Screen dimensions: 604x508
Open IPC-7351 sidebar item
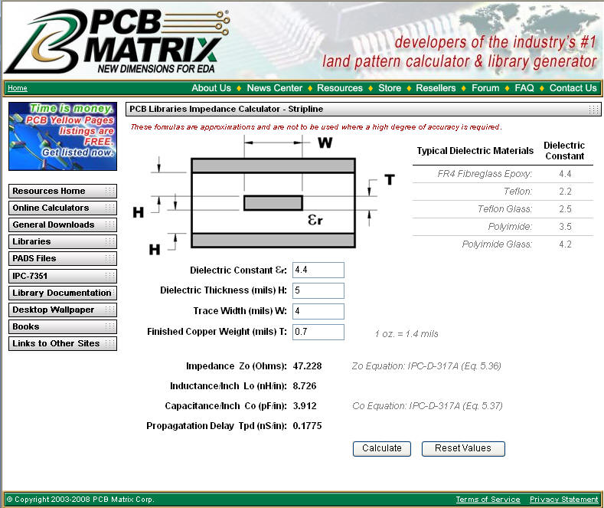click(x=63, y=276)
